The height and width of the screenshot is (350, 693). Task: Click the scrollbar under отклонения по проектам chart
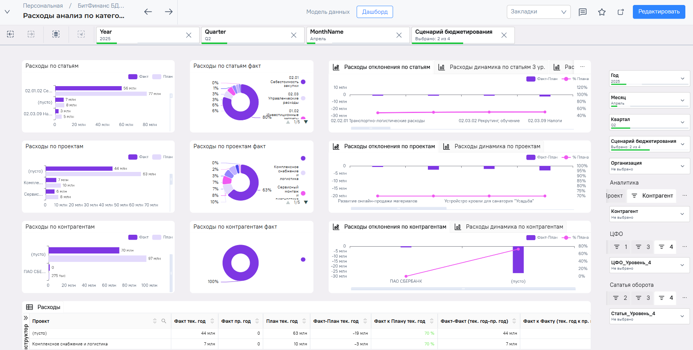[x=399, y=208]
